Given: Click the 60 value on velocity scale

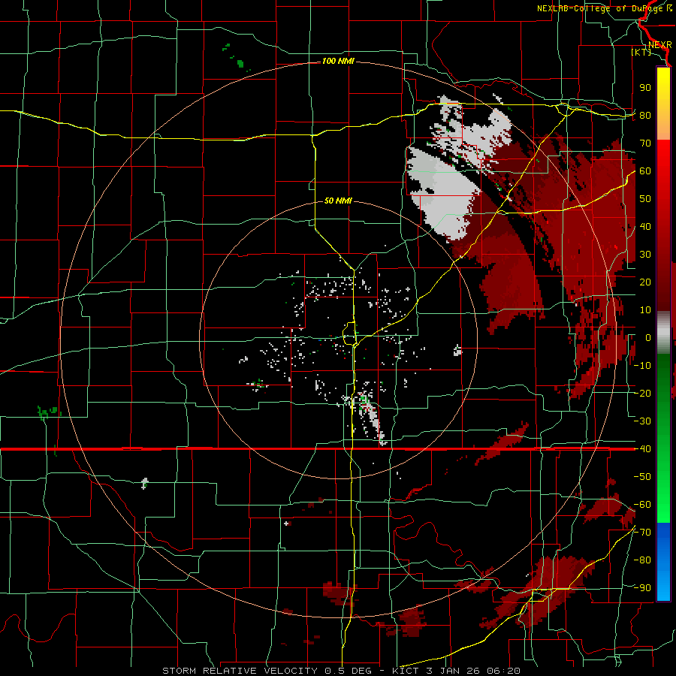Looking at the screenshot, I should [645, 171].
